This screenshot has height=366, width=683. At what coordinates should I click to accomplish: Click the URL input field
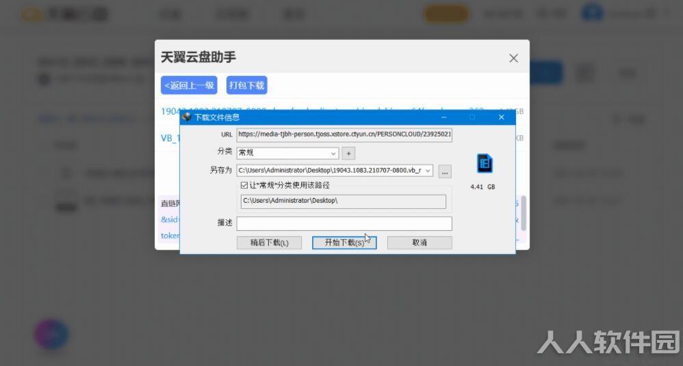pyautogui.click(x=344, y=135)
